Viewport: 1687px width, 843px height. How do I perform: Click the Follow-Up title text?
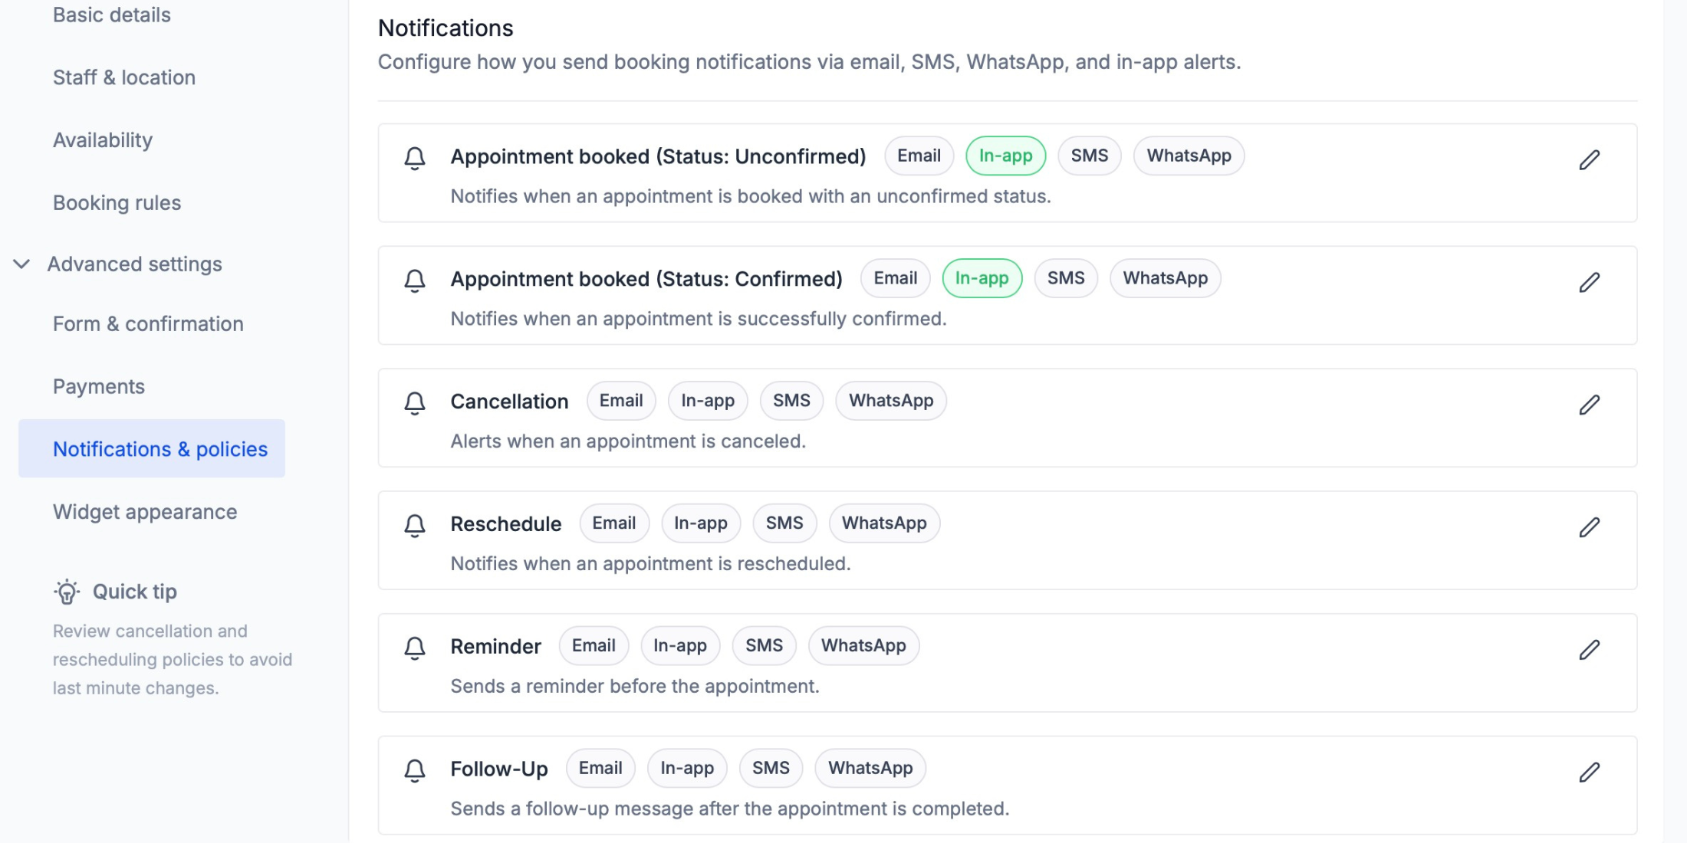coord(499,769)
